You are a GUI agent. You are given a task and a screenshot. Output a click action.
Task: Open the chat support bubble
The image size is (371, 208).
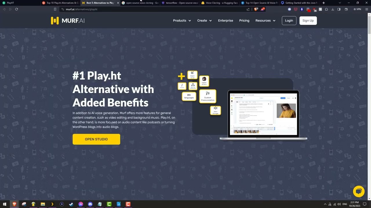359,191
